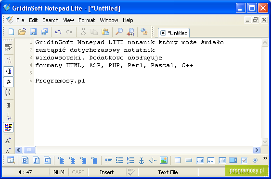The height and width of the screenshot is (179, 271).
Task: Apply Bold tag with the B icon
Action: tap(25, 160)
